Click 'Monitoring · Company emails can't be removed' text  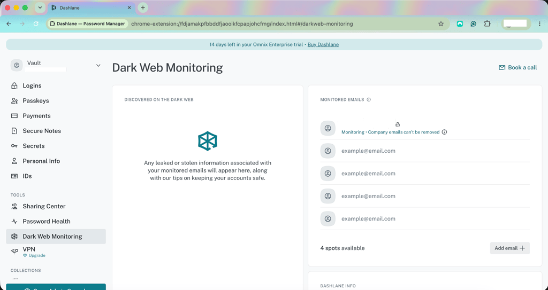pyautogui.click(x=390, y=132)
